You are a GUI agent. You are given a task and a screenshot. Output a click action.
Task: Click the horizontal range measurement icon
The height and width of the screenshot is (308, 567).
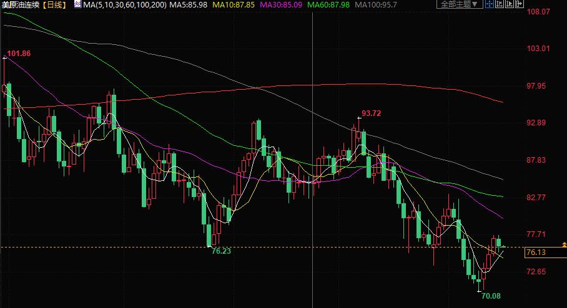(x=501, y=4)
